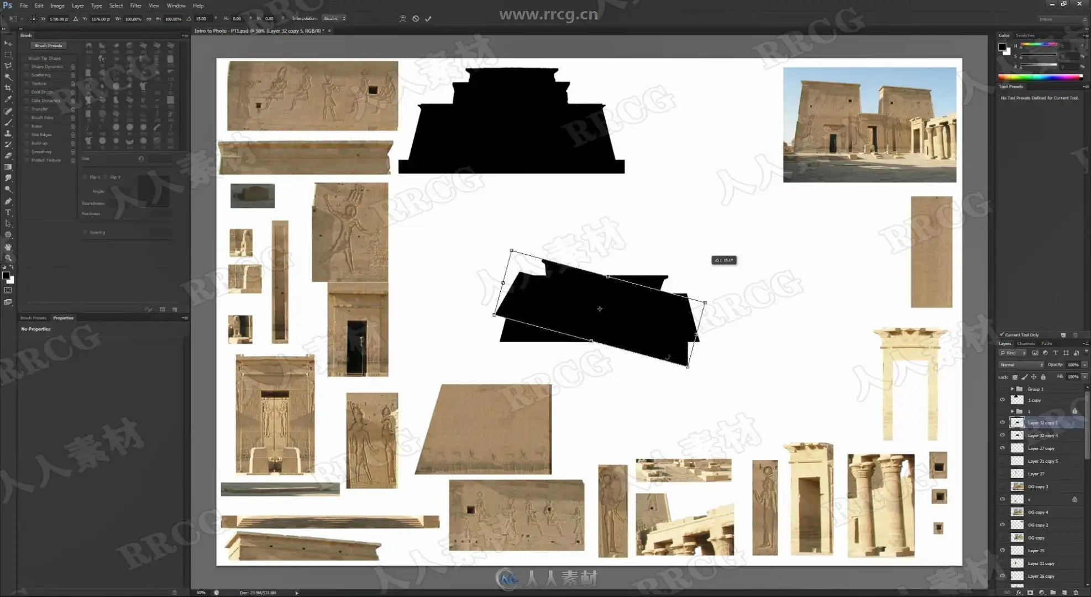Add a layer style via fx icon
The width and height of the screenshot is (1091, 597).
point(1019,593)
